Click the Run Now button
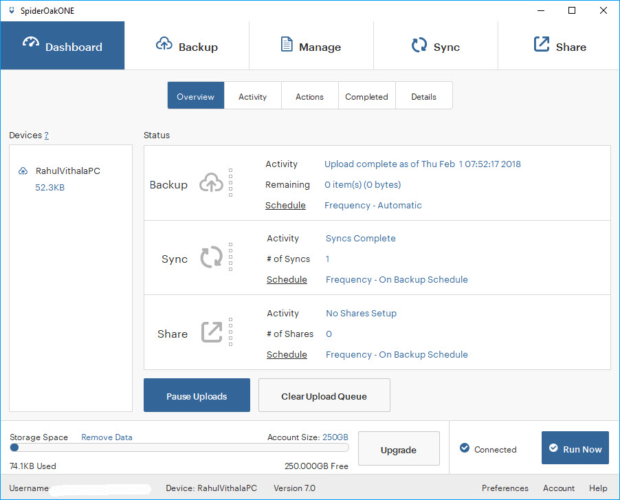620x500 pixels. [575, 448]
